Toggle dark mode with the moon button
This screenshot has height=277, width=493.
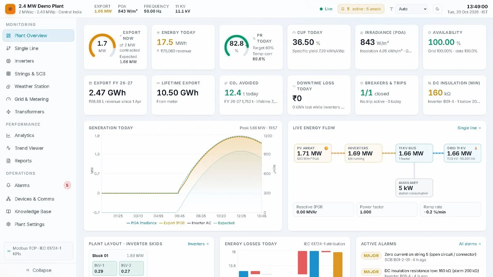point(438,9)
